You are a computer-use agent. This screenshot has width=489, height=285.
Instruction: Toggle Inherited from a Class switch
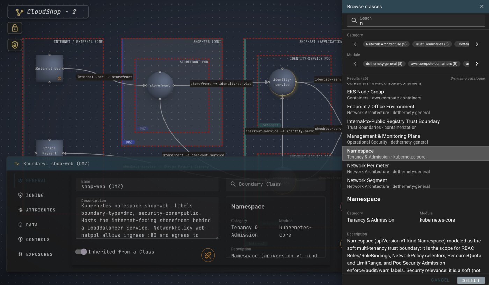81,252
